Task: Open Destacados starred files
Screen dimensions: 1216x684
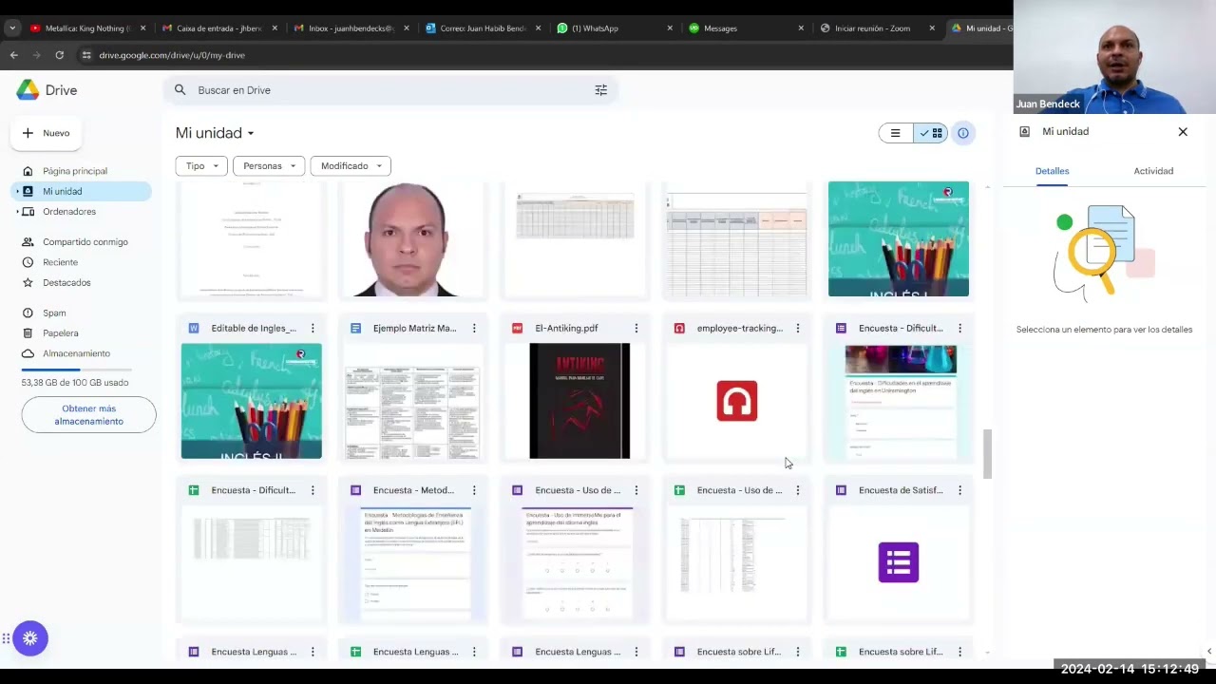Action: coord(66,282)
